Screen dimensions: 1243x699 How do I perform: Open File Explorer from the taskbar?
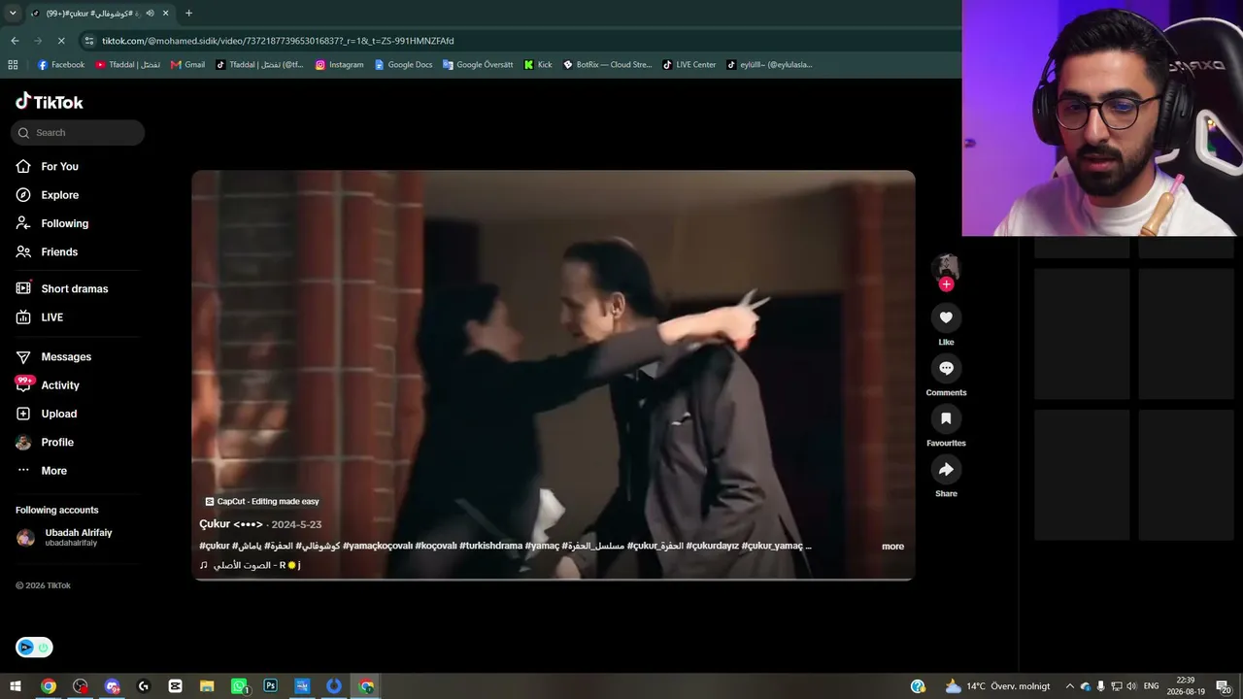[x=207, y=686]
